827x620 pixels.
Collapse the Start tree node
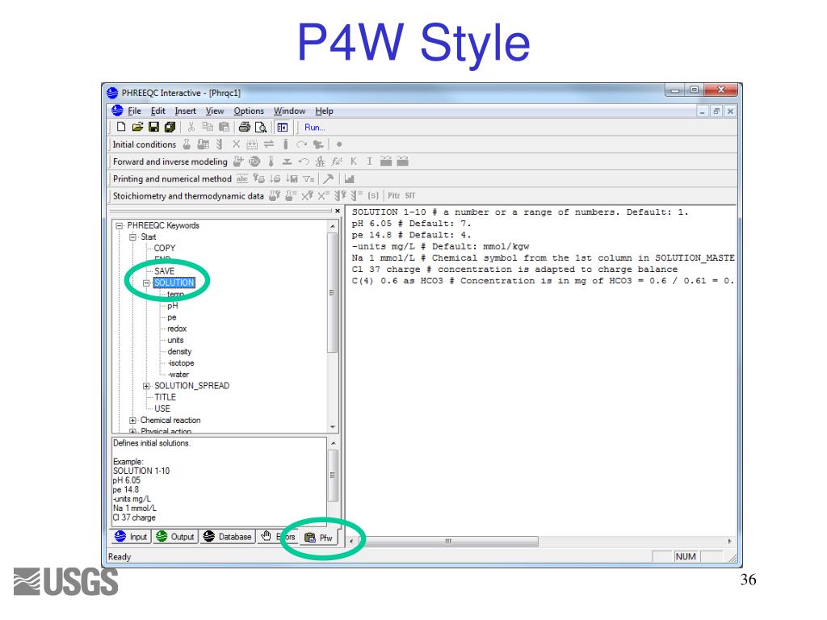(x=133, y=237)
